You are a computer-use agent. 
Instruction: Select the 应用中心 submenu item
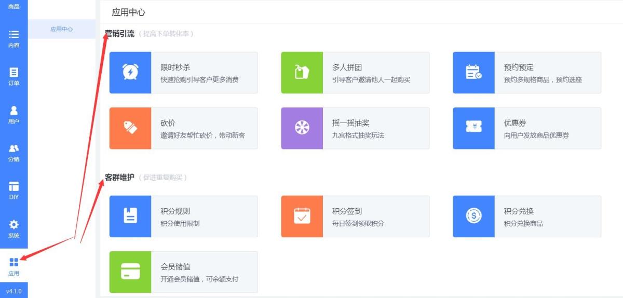point(62,29)
